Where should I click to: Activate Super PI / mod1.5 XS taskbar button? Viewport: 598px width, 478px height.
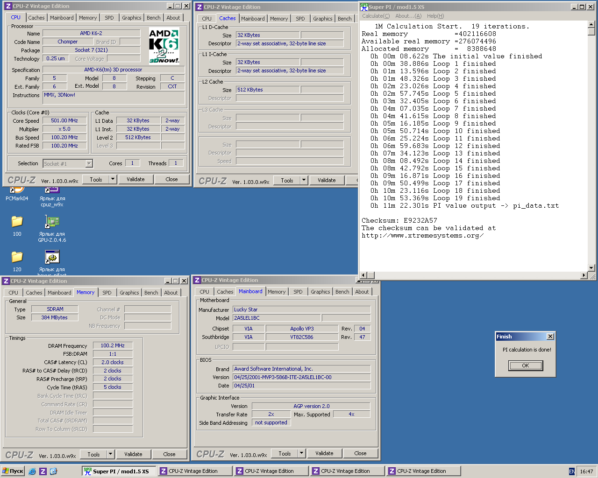(x=118, y=471)
